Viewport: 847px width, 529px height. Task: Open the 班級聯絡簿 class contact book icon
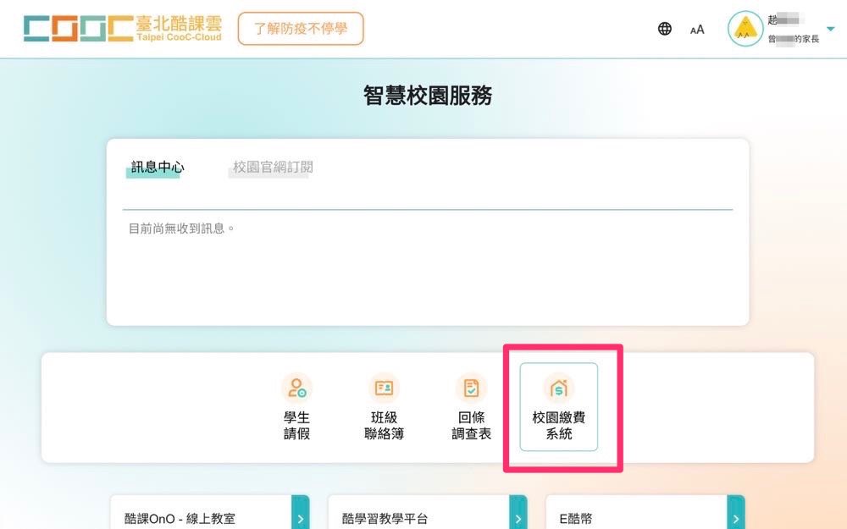point(384,388)
